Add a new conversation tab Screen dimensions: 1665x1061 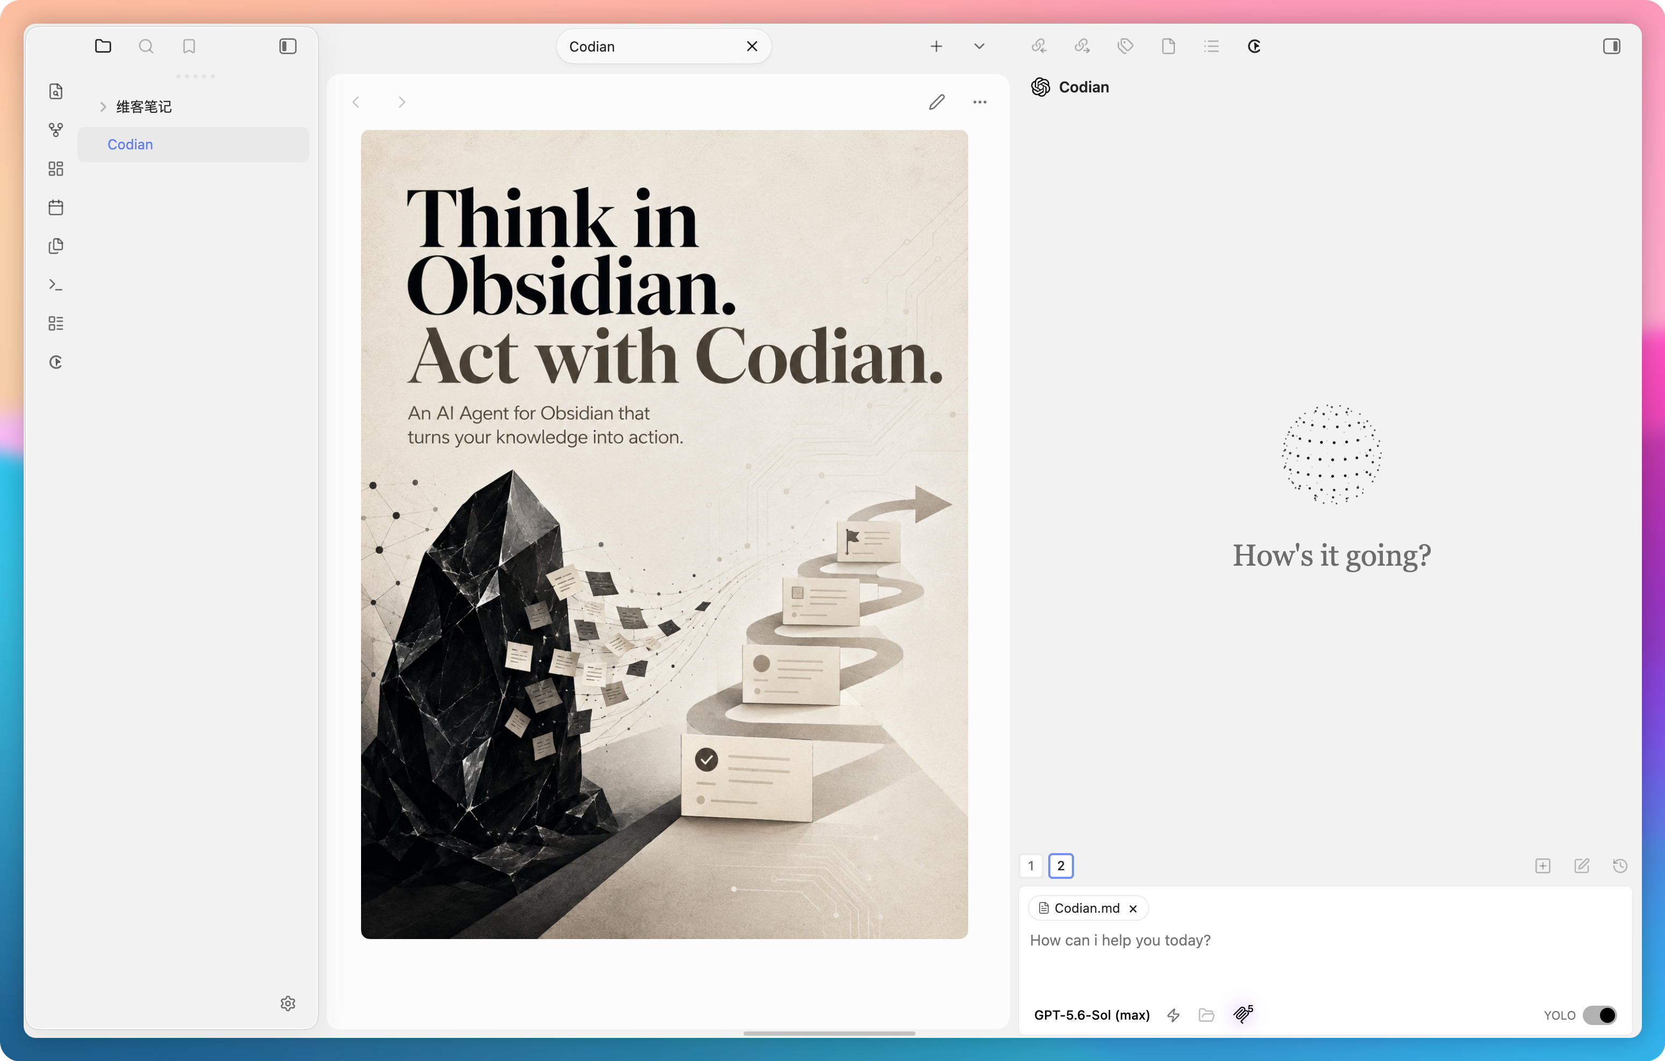click(x=1543, y=865)
